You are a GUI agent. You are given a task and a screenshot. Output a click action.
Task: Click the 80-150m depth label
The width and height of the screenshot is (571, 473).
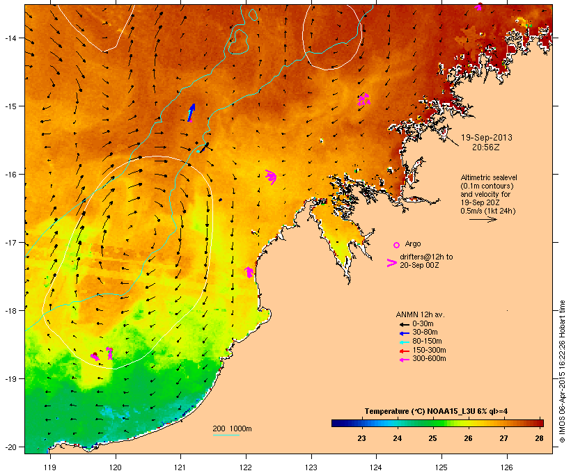[427, 341]
